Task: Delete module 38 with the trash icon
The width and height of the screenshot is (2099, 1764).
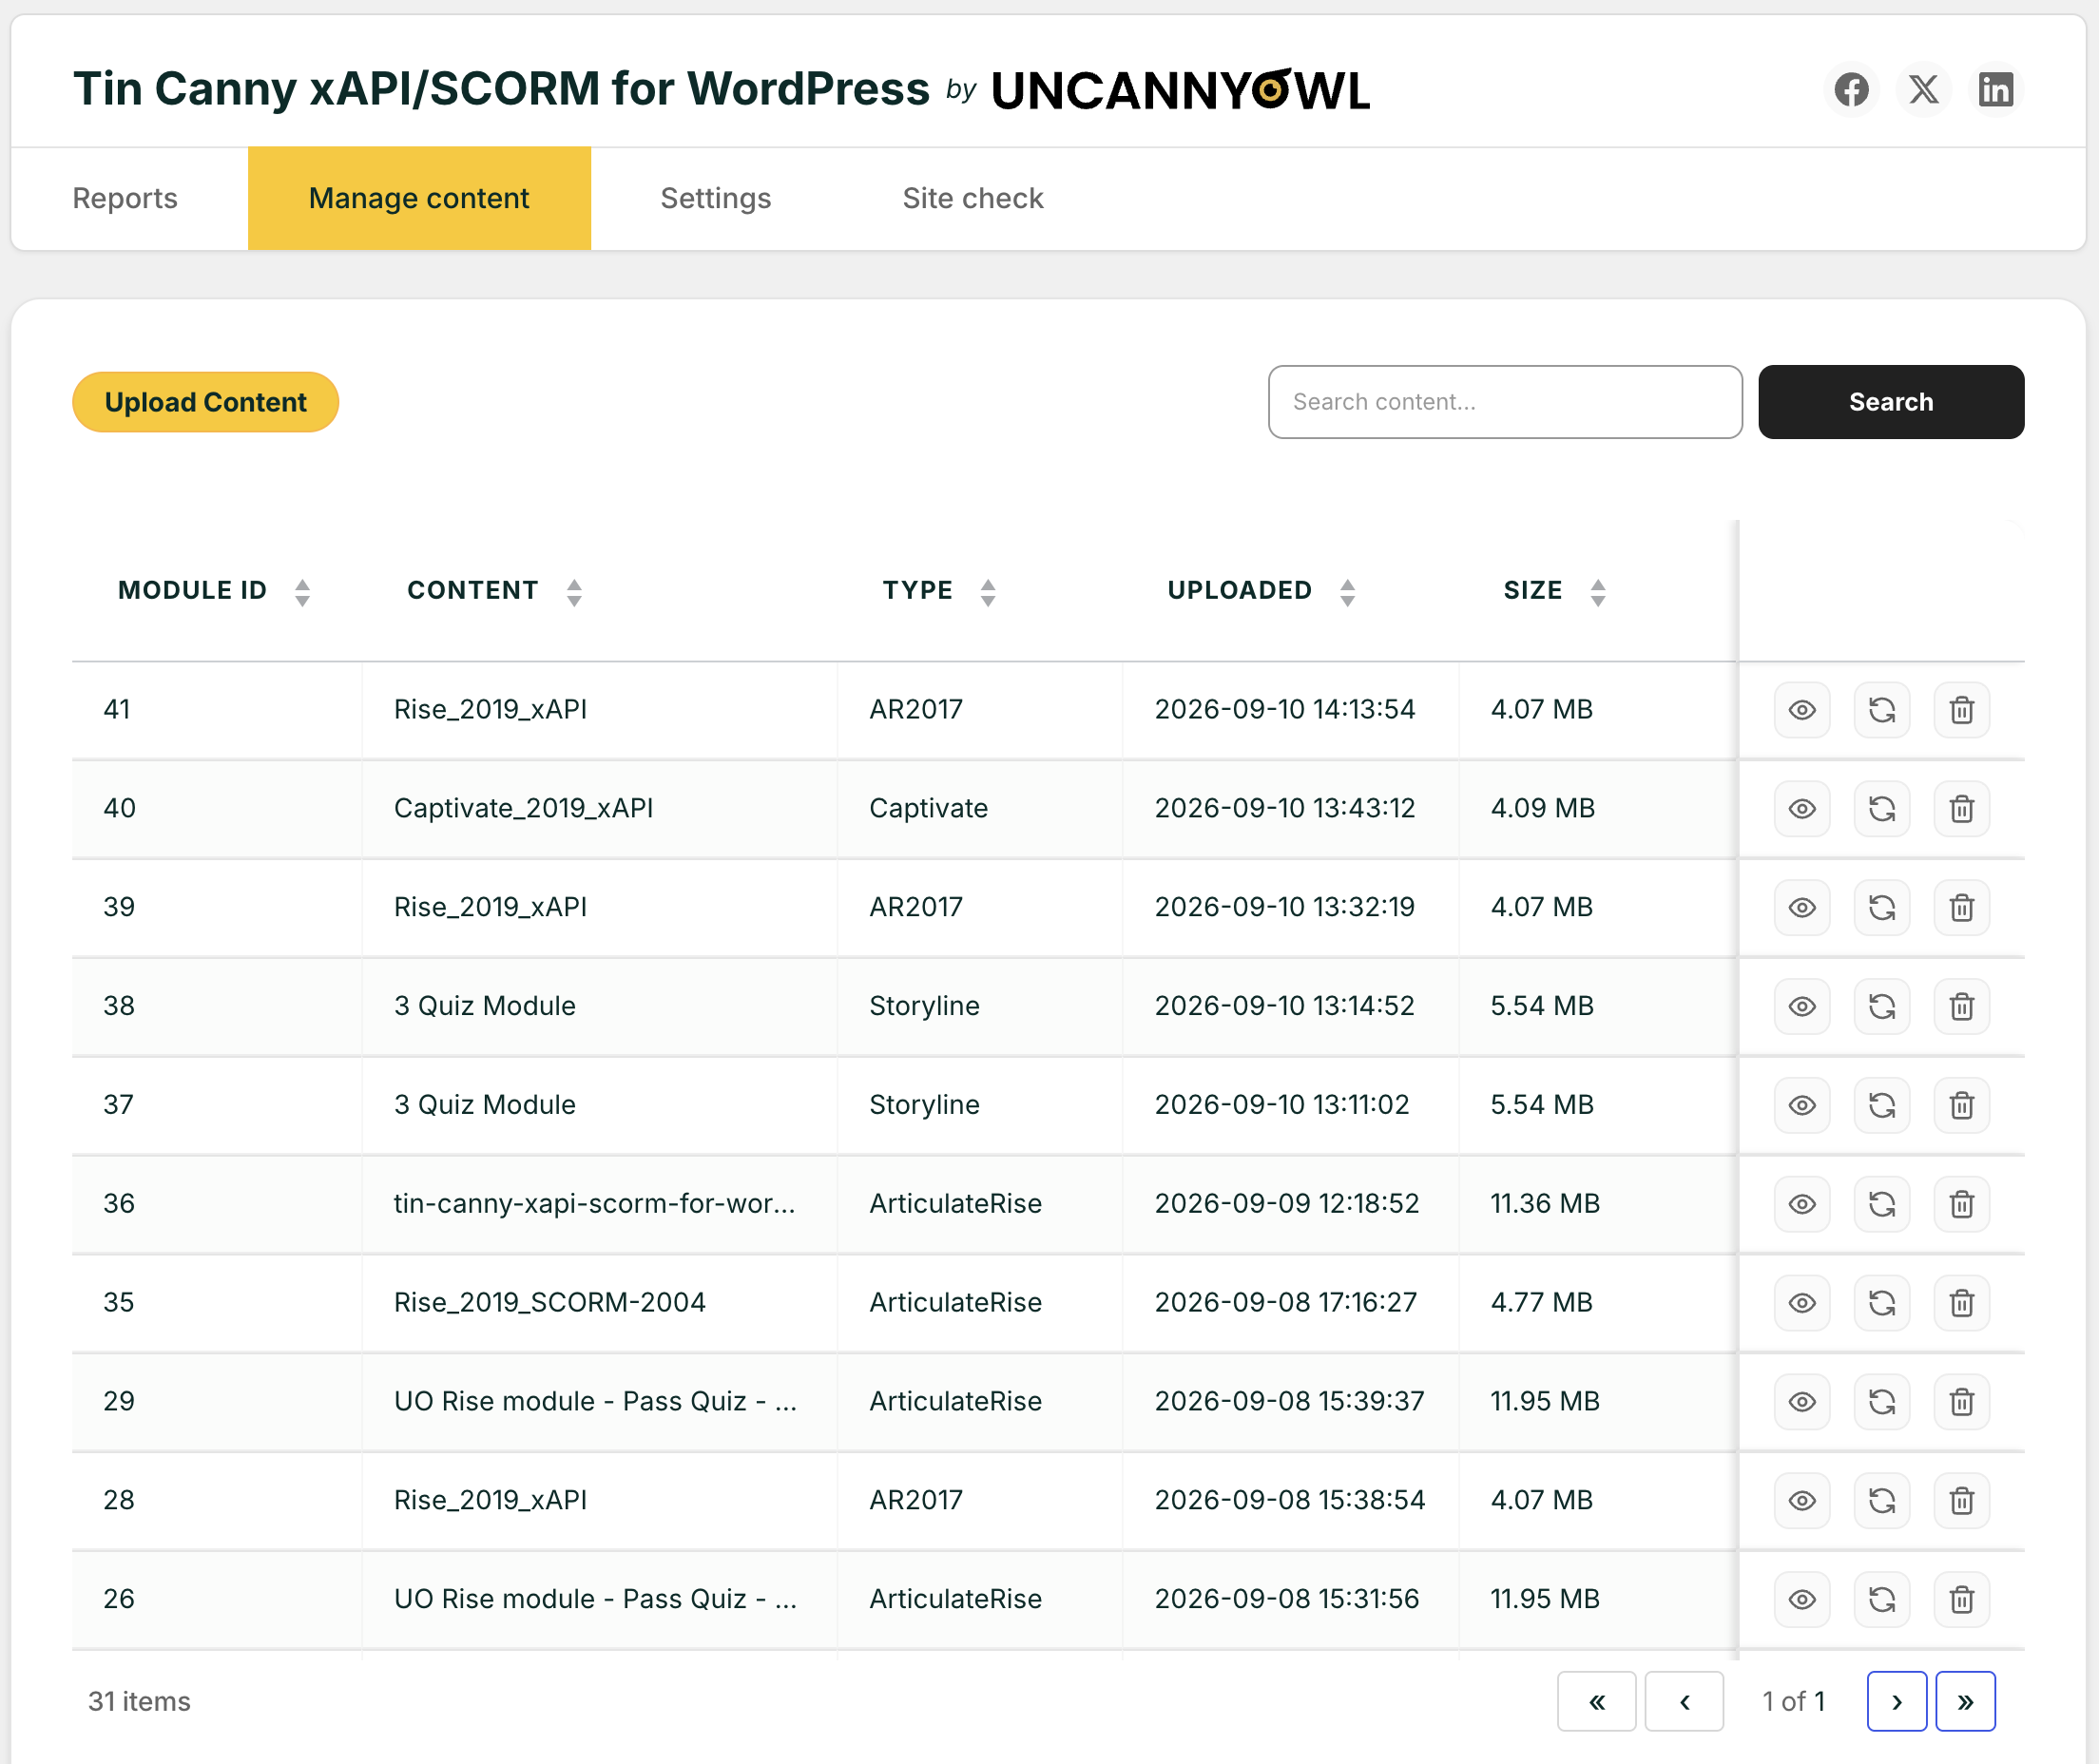Action: 1962,1007
